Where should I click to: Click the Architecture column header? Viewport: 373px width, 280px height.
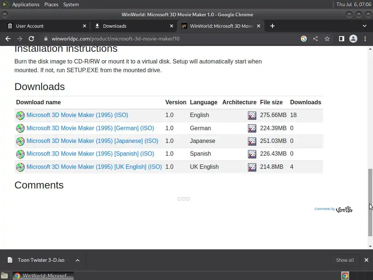239,102
